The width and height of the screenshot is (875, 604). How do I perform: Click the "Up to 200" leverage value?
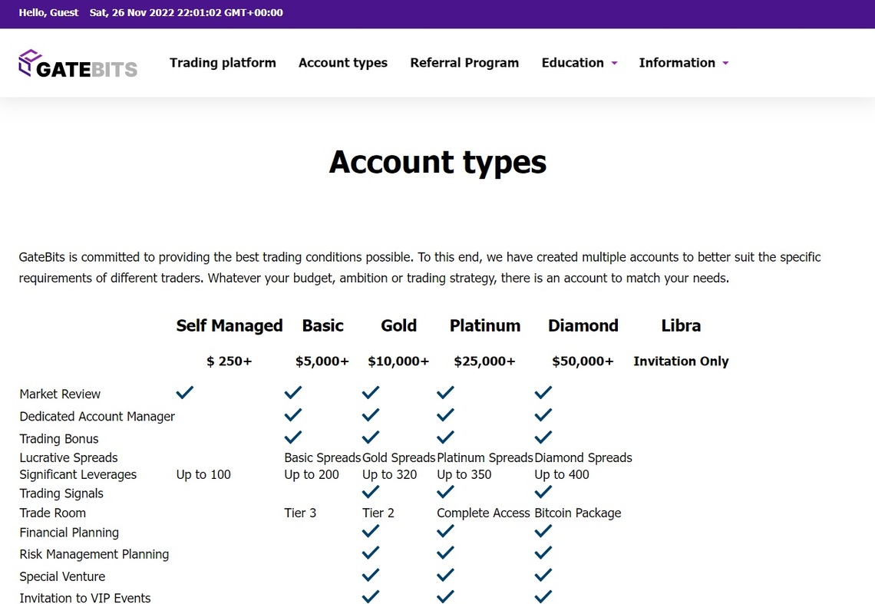point(312,474)
